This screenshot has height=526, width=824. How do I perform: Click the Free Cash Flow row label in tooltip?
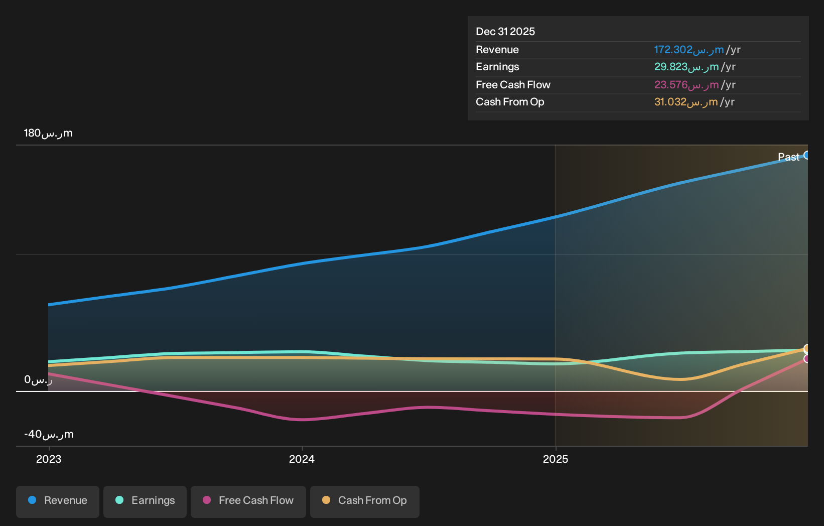513,85
